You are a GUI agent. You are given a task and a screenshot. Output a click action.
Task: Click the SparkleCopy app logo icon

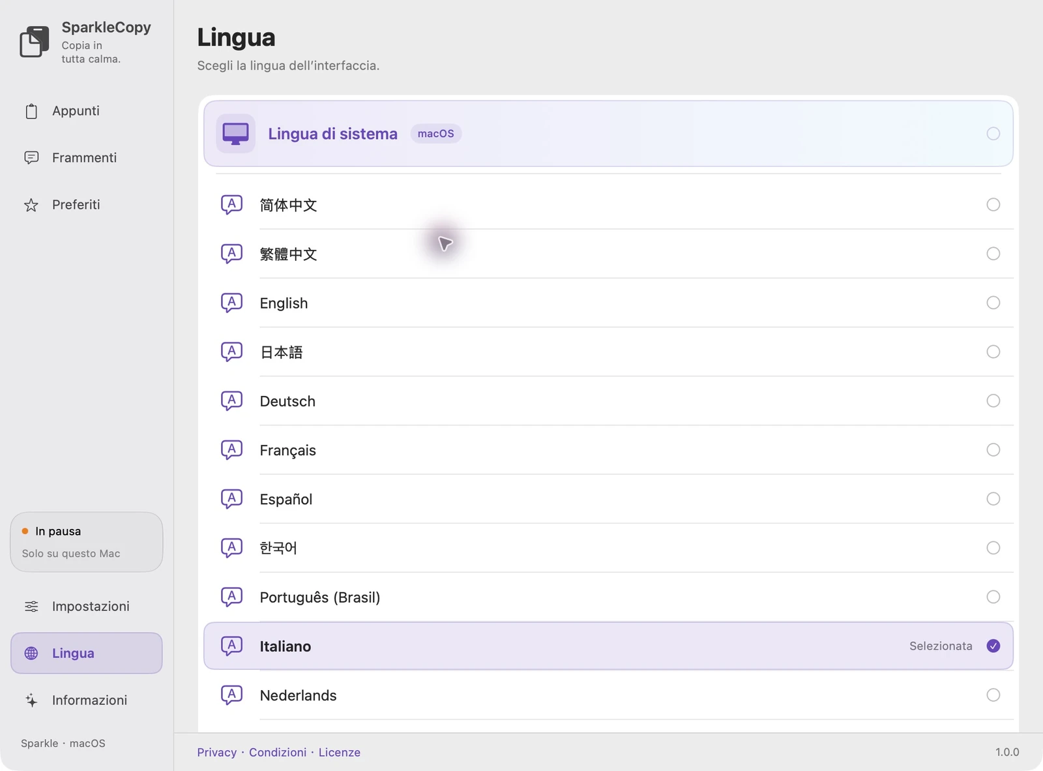click(x=35, y=42)
